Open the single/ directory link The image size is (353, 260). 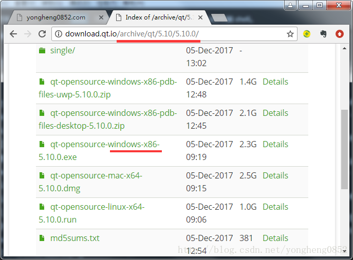(x=63, y=51)
